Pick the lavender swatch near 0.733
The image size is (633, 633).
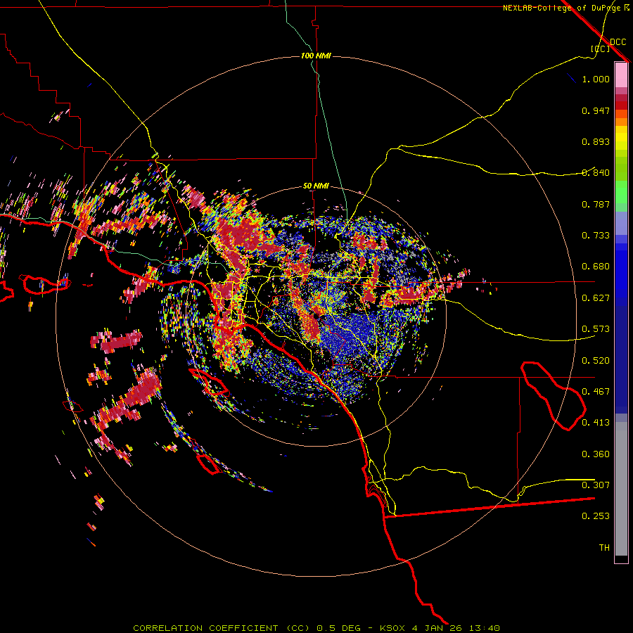point(621,224)
